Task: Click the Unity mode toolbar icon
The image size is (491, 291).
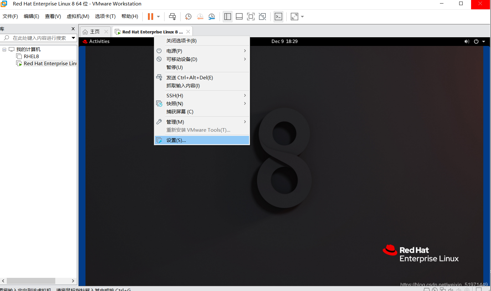Action: (x=263, y=17)
